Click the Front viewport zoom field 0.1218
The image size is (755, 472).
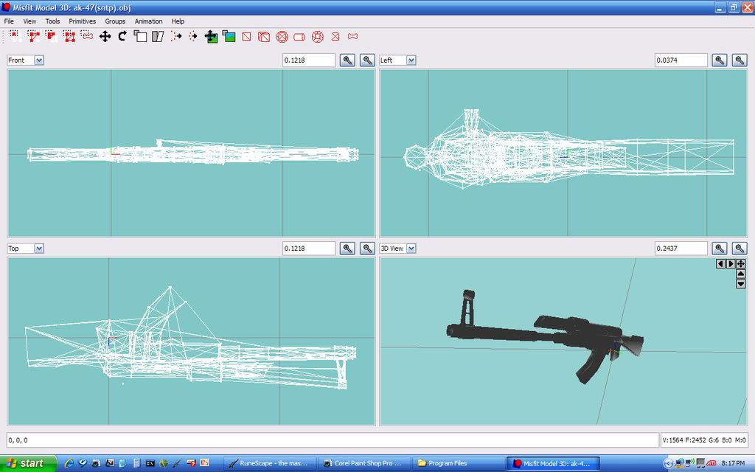click(x=309, y=60)
